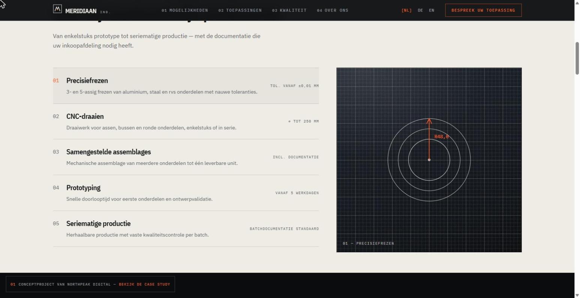The width and height of the screenshot is (580, 298).
Task: Click the 'VANAF 5 WERKDAGEN' label
Action: click(297, 193)
